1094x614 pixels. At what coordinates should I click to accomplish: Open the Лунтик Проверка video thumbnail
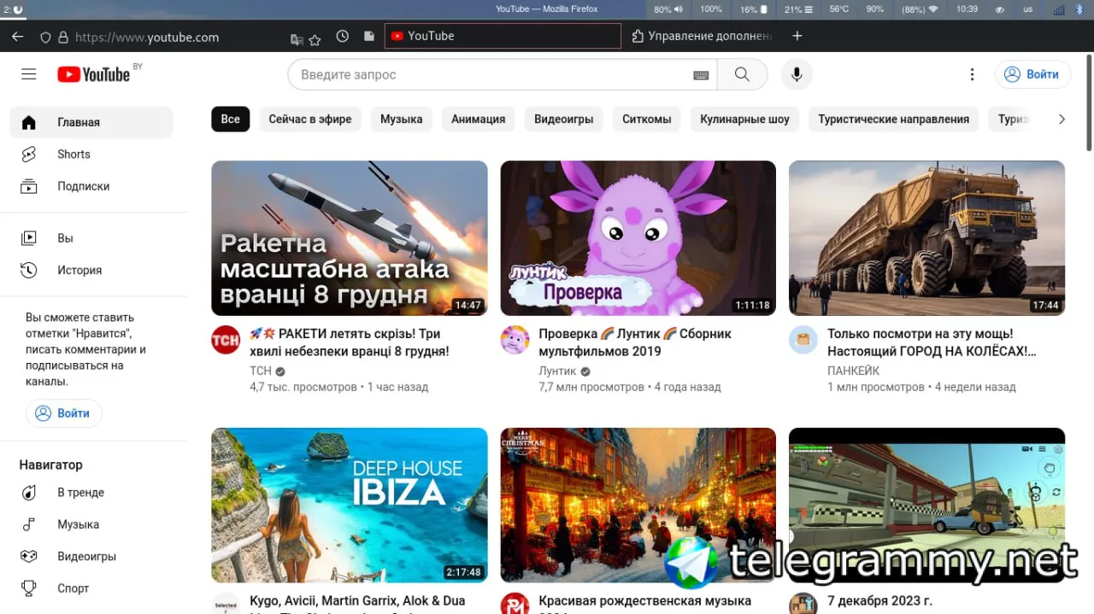pyautogui.click(x=638, y=238)
